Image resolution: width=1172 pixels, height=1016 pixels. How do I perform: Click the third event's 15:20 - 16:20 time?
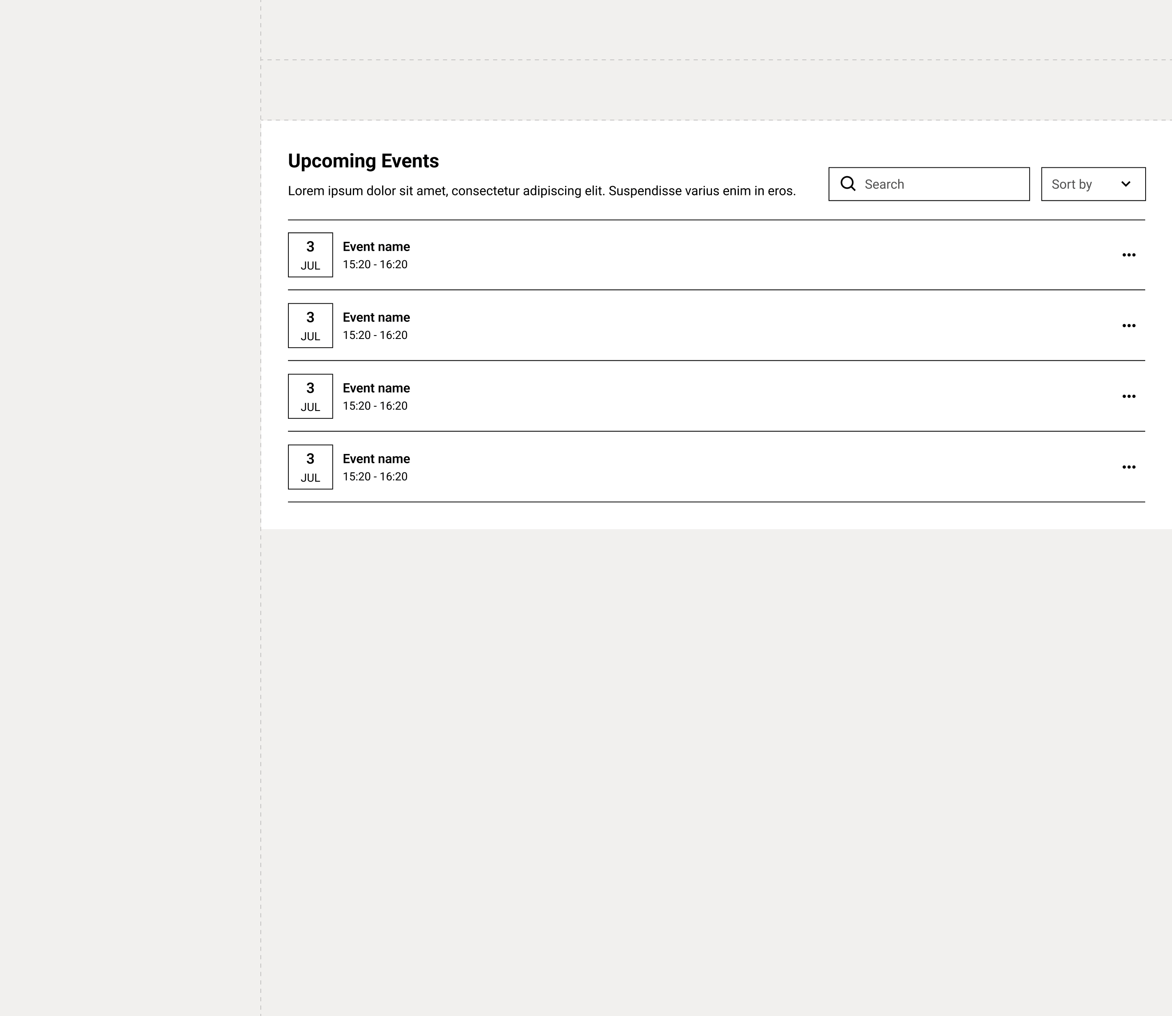[x=375, y=406]
